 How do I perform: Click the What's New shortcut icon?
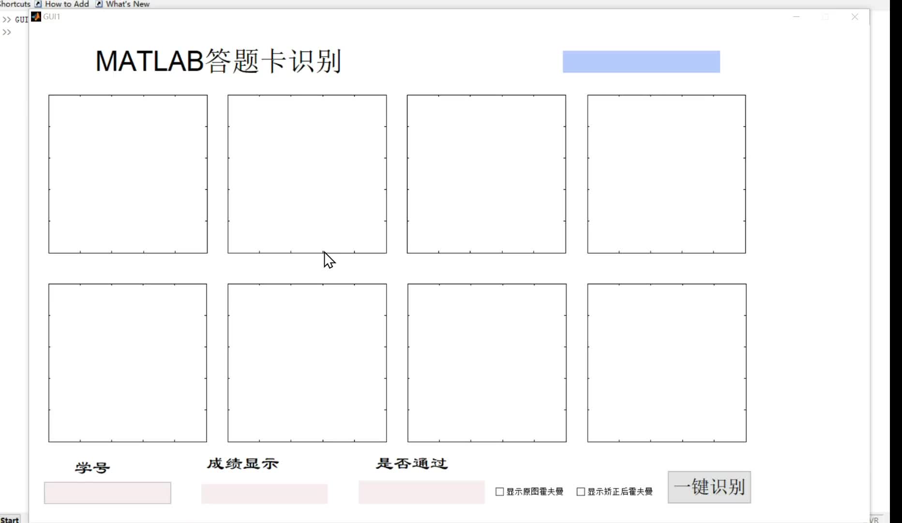pyautogui.click(x=99, y=4)
